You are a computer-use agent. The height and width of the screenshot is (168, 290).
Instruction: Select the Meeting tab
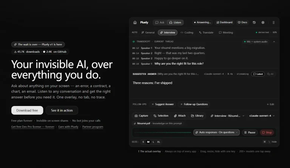click(226, 33)
